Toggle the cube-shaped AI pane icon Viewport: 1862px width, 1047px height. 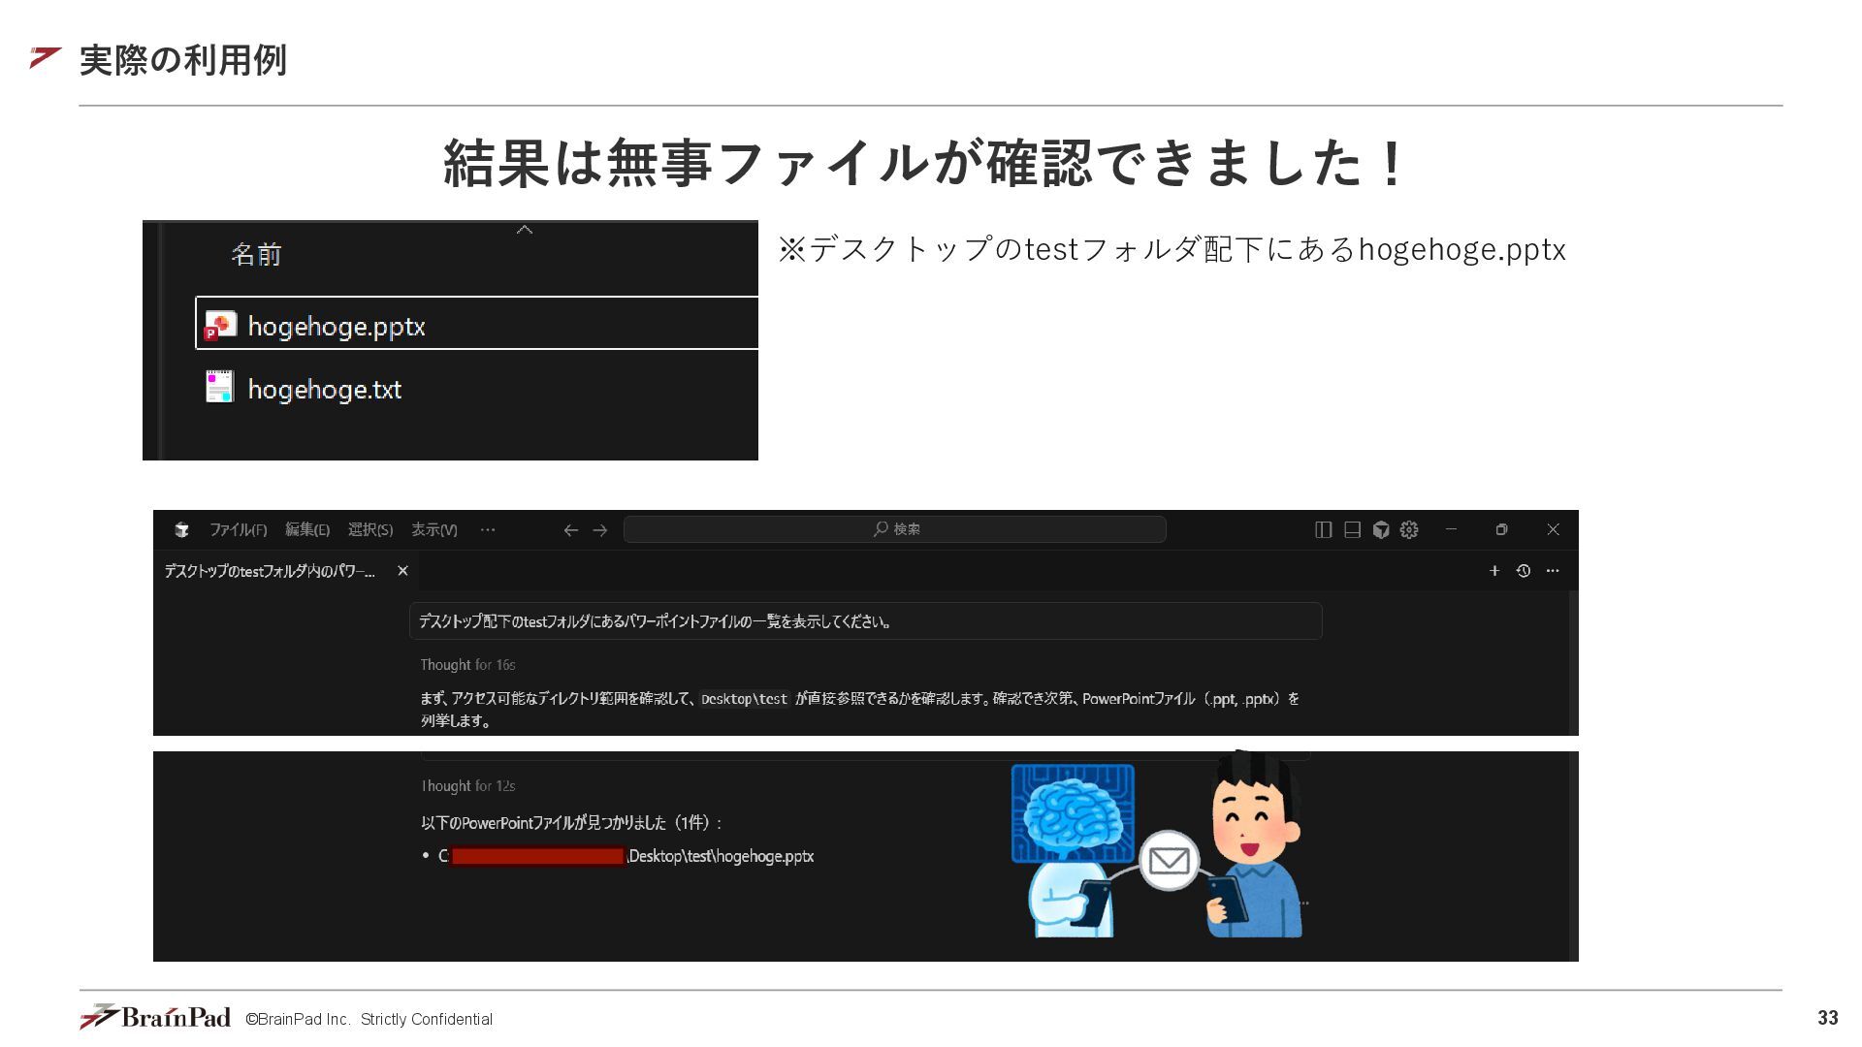pyautogui.click(x=1381, y=529)
